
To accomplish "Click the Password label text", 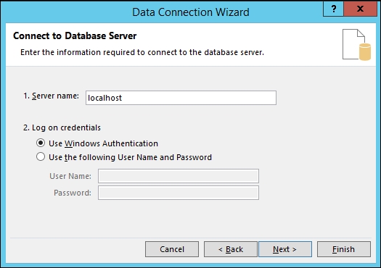I will pyautogui.click(x=73, y=193).
